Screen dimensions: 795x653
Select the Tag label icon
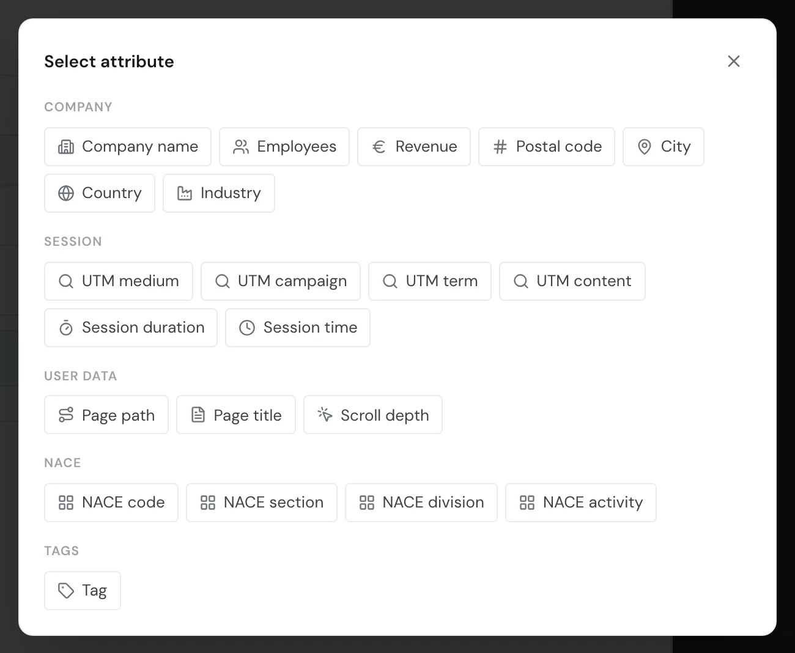[x=66, y=590]
